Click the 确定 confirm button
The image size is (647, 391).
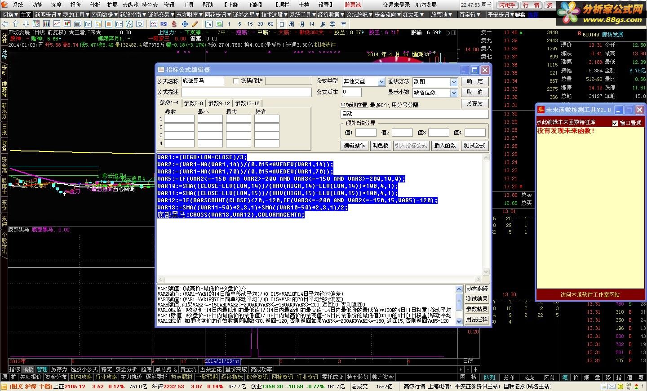point(475,81)
